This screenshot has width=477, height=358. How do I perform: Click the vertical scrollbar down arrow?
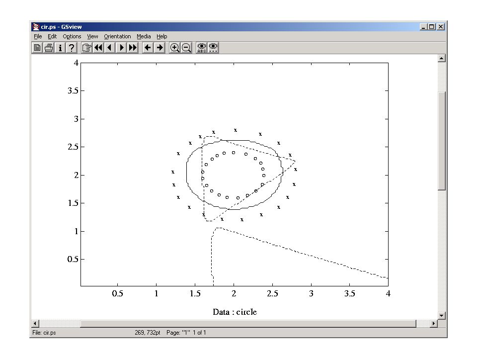[x=442, y=316]
